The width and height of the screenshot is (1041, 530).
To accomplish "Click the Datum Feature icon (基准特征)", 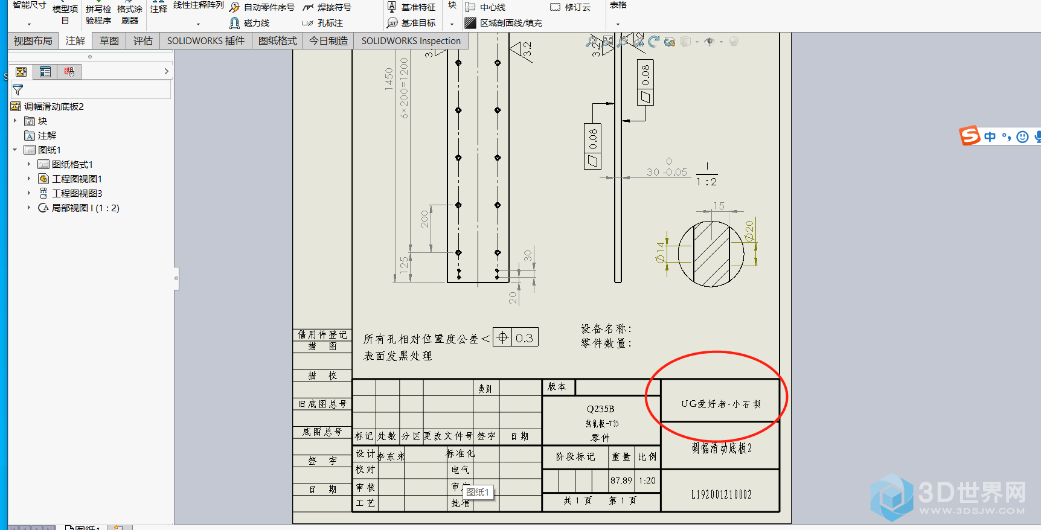I will pos(392,7).
